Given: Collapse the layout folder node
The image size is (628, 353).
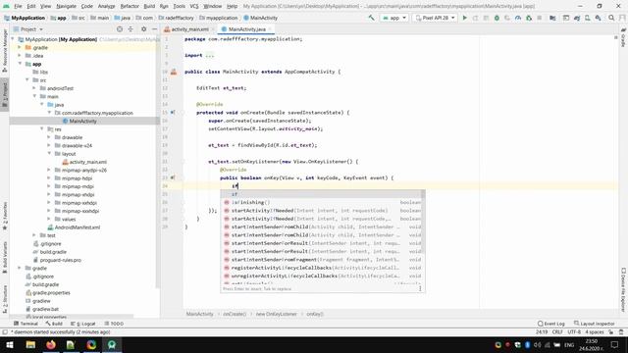Looking at the screenshot, I should tap(49, 153).
